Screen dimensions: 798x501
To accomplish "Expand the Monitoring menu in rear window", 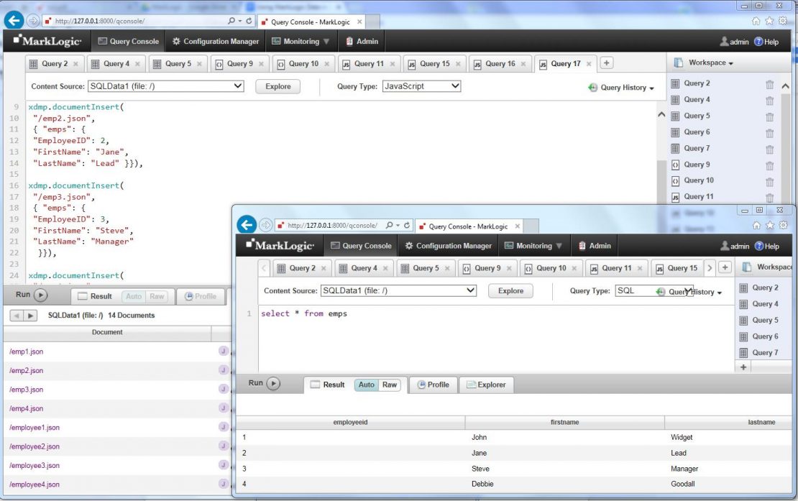I will (x=301, y=41).
